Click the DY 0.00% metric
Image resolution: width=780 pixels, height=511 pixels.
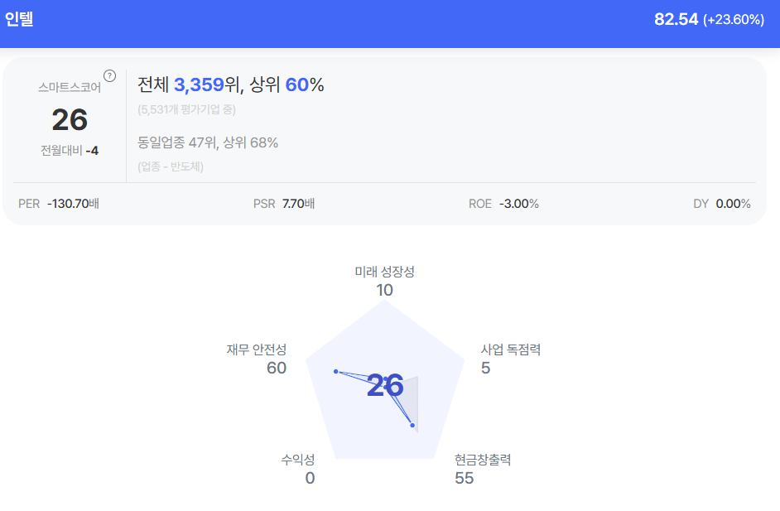(x=722, y=204)
